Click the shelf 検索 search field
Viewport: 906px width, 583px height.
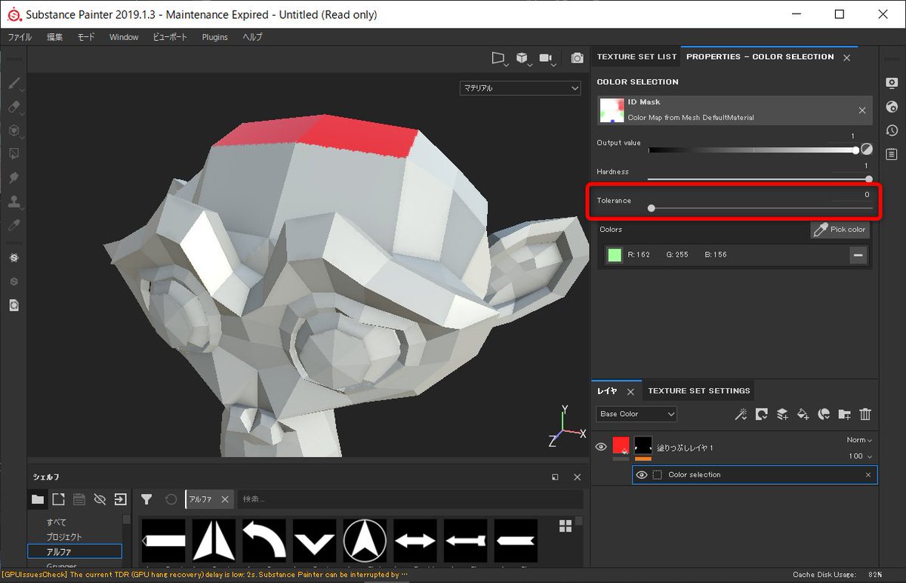pos(410,499)
